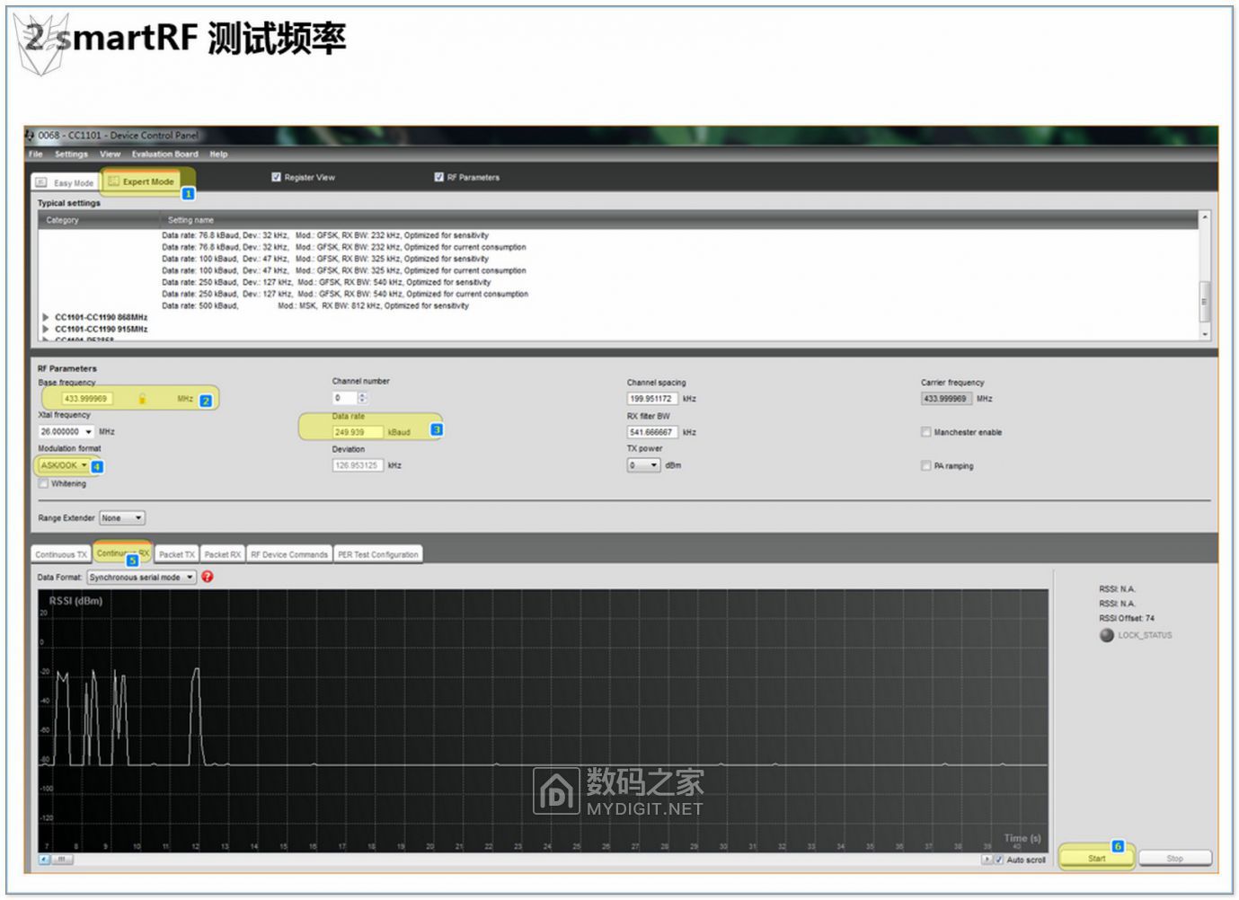Screen dimensions: 1239x900
Task: Click the padlock icon in Base frequency field
Action: [142, 399]
